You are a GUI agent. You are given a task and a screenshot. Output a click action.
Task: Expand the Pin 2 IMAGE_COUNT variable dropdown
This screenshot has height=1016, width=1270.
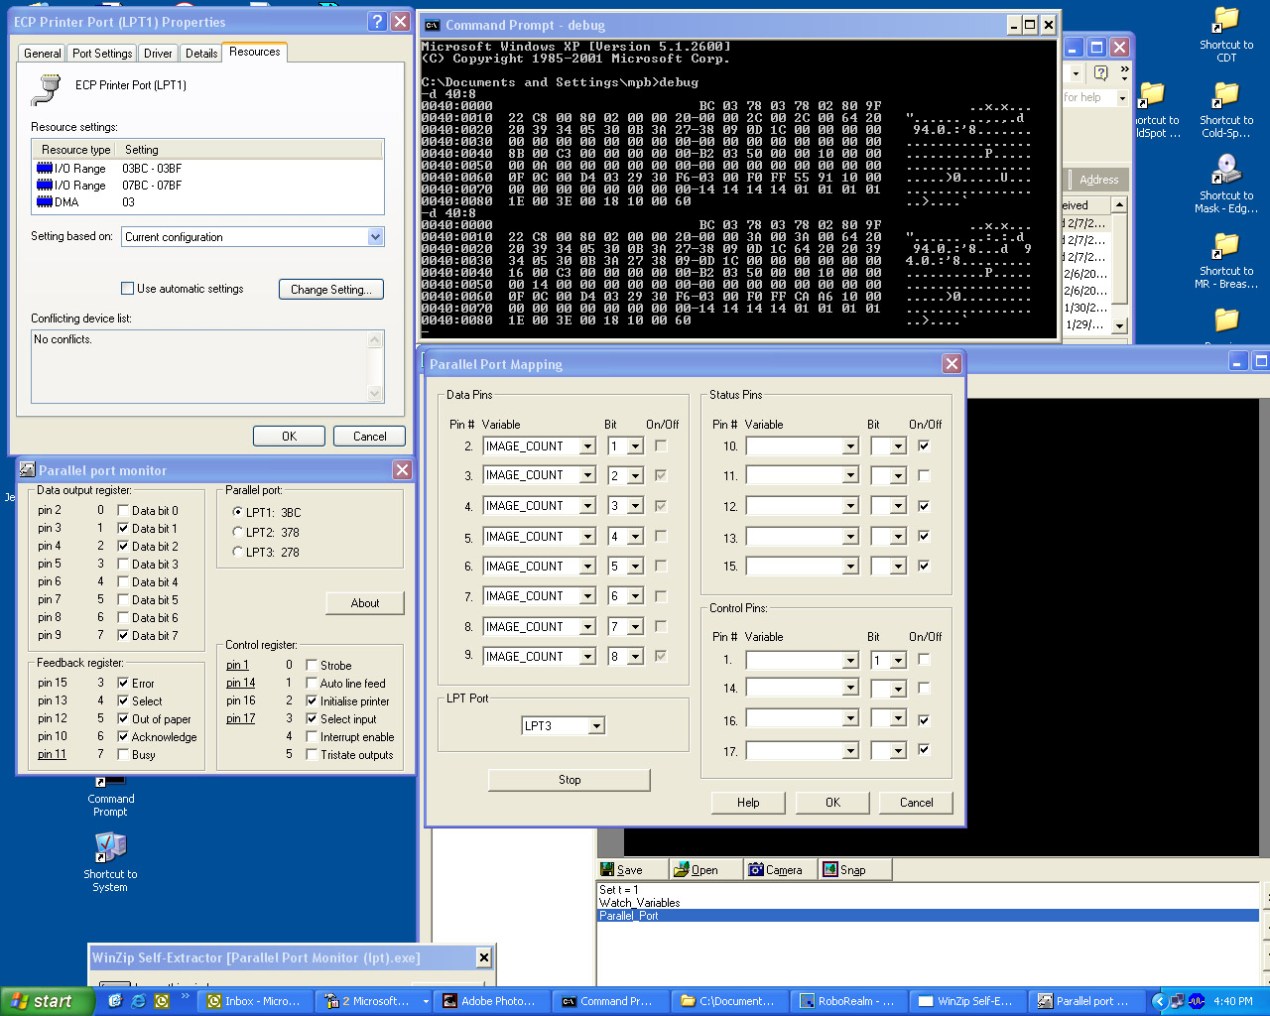click(587, 446)
